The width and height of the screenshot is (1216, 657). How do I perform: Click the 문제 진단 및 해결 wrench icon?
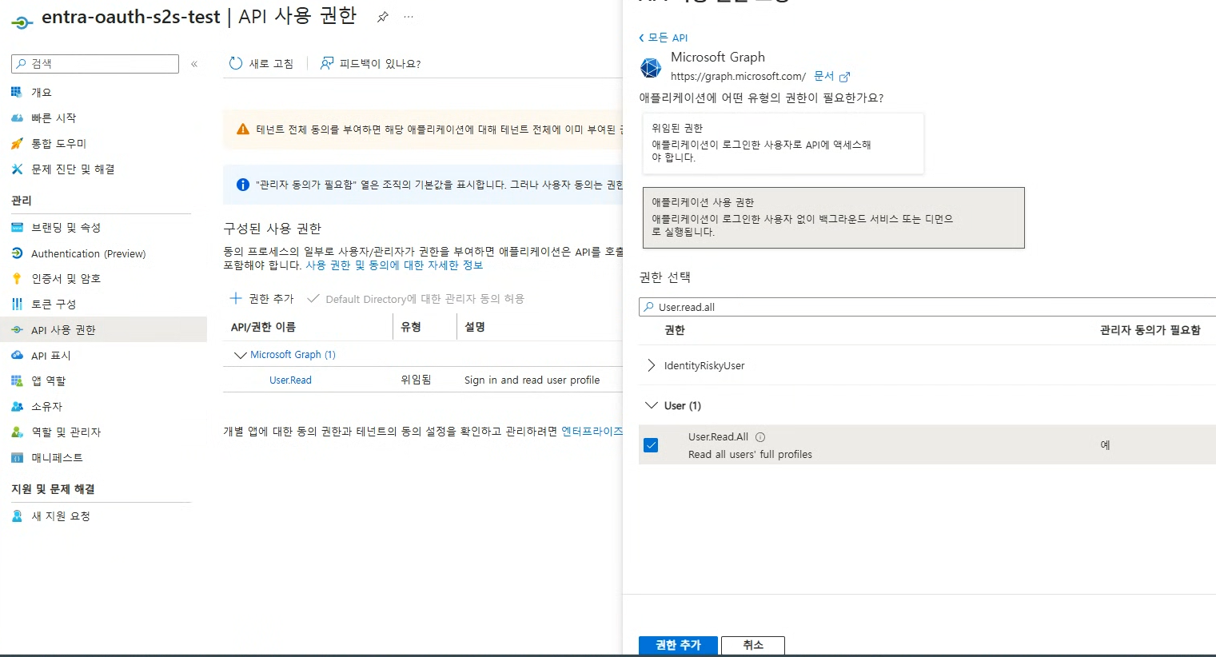pyautogui.click(x=17, y=169)
